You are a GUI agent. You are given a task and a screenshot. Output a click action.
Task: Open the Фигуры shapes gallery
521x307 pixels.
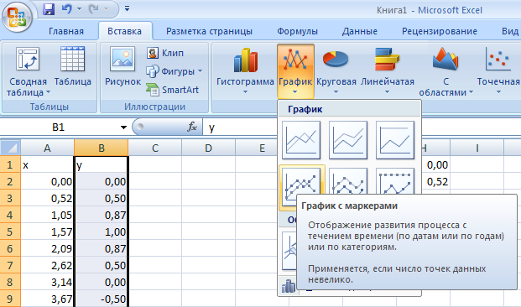175,71
